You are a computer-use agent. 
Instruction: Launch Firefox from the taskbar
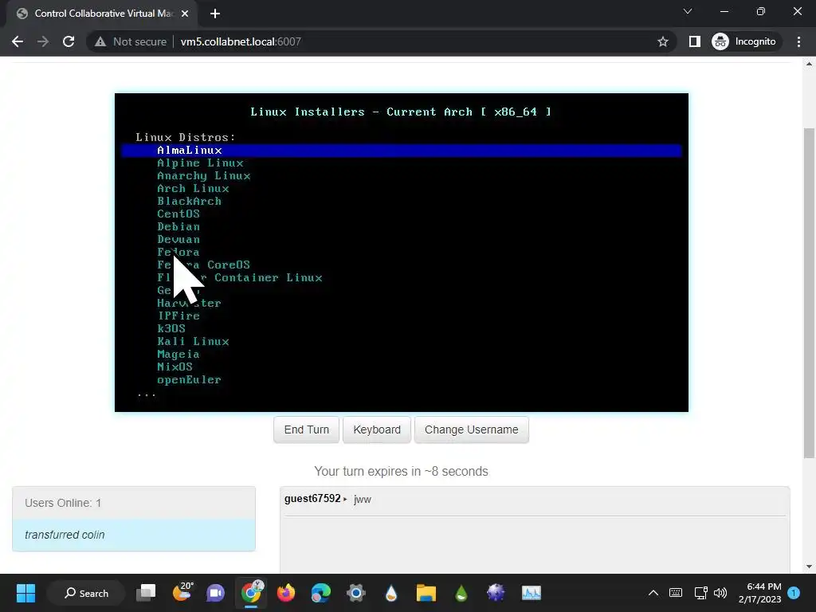tap(286, 593)
